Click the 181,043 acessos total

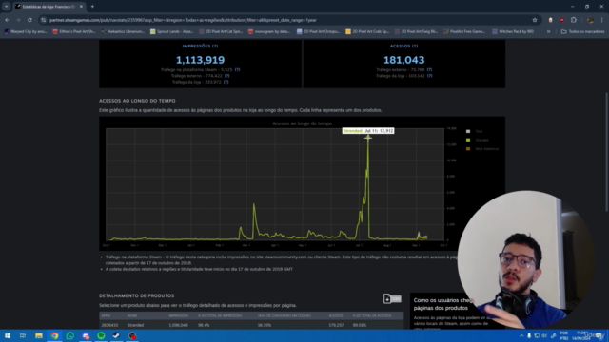tap(403, 60)
